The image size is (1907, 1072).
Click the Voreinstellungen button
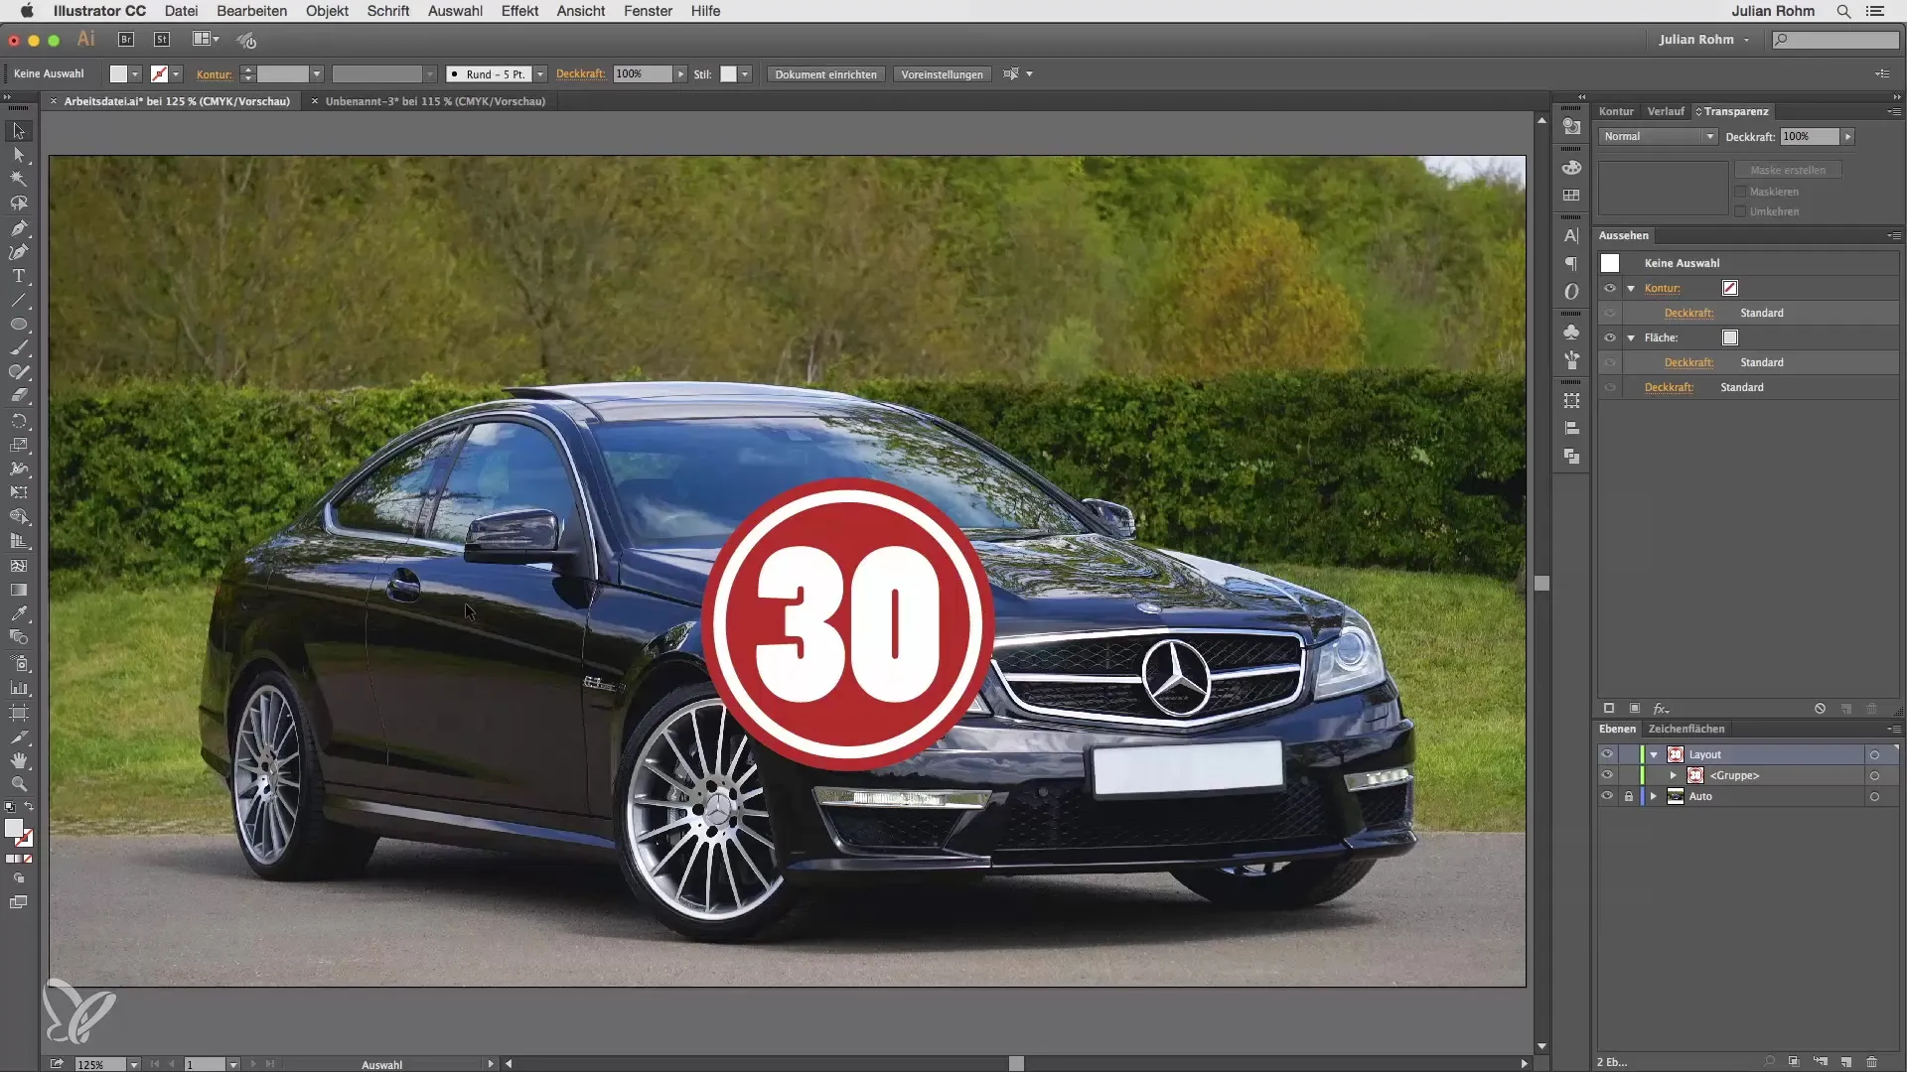tap(942, 74)
